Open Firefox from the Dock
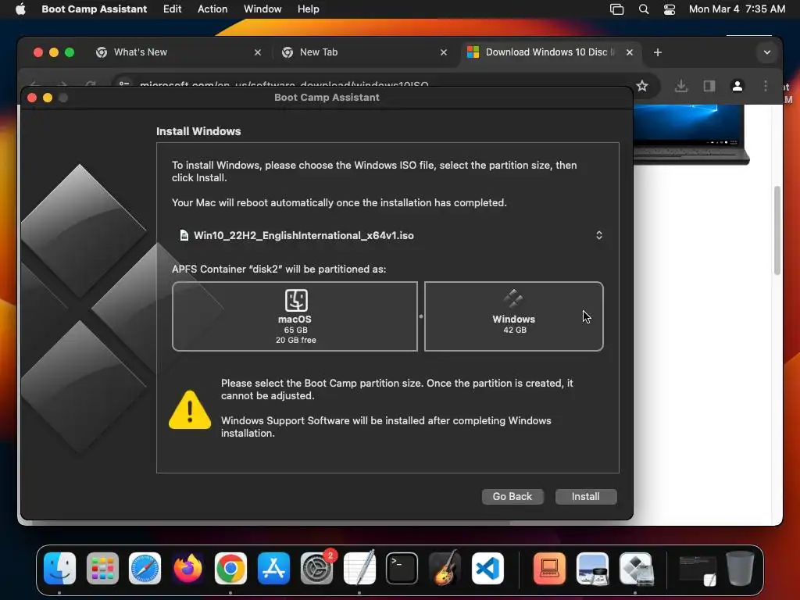The height and width of the screenshot is (600, 800). (187, 568)
